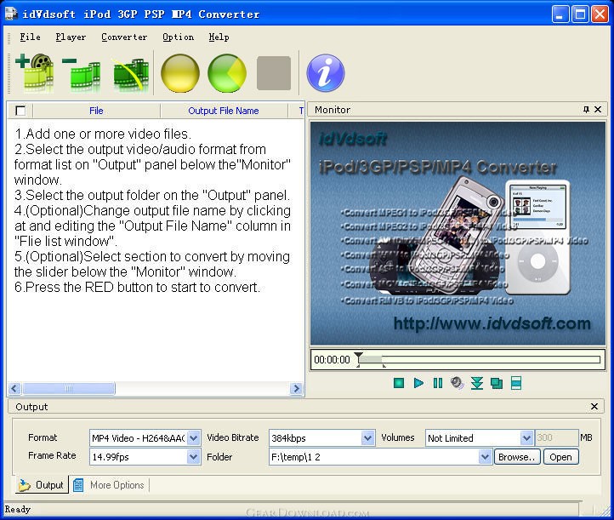Switch to the Output tab
Viewport: 614px width, 520px height.
click(42, 485)
